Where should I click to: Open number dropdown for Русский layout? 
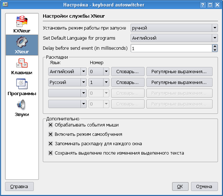pyautogui.click(x=99, y=83)
